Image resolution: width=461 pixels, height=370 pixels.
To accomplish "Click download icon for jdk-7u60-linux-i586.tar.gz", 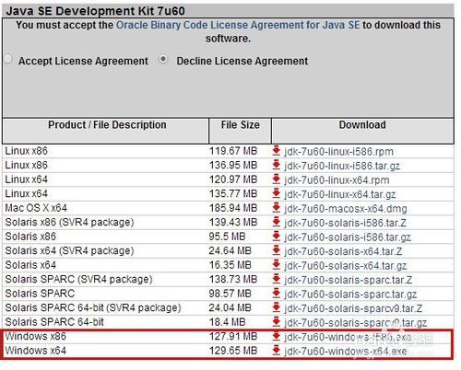I will tap(277, 165).
